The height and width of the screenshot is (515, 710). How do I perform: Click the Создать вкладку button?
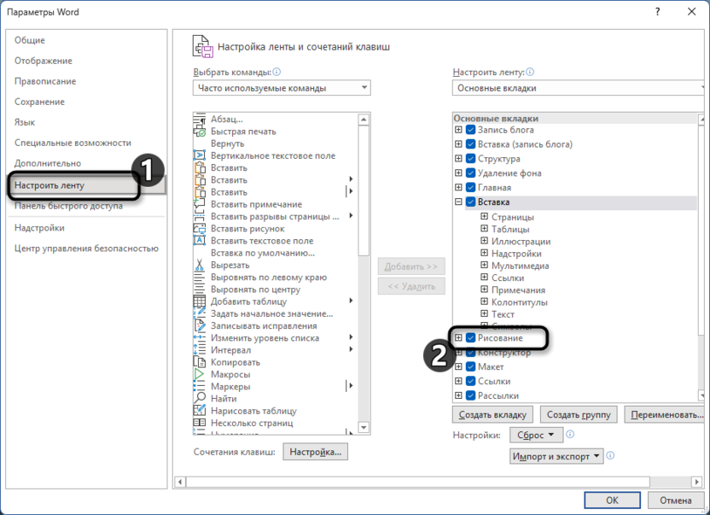[x=492, y=414]
